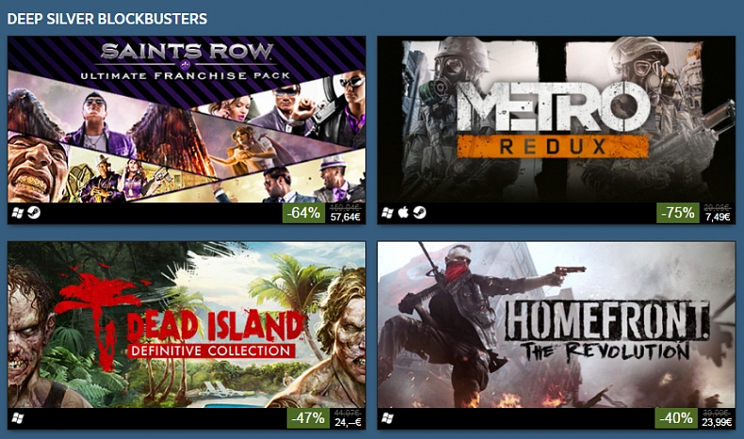This screenshot has width=744, height=439.
Task: Click the -64% discount badge
Action: [303, 213]
